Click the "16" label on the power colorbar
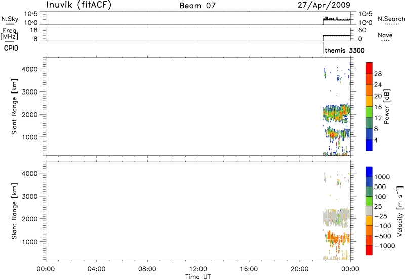405x280 pixels. tap(378, 107)
